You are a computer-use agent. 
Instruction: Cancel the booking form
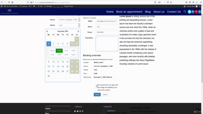tap(105, 94)
